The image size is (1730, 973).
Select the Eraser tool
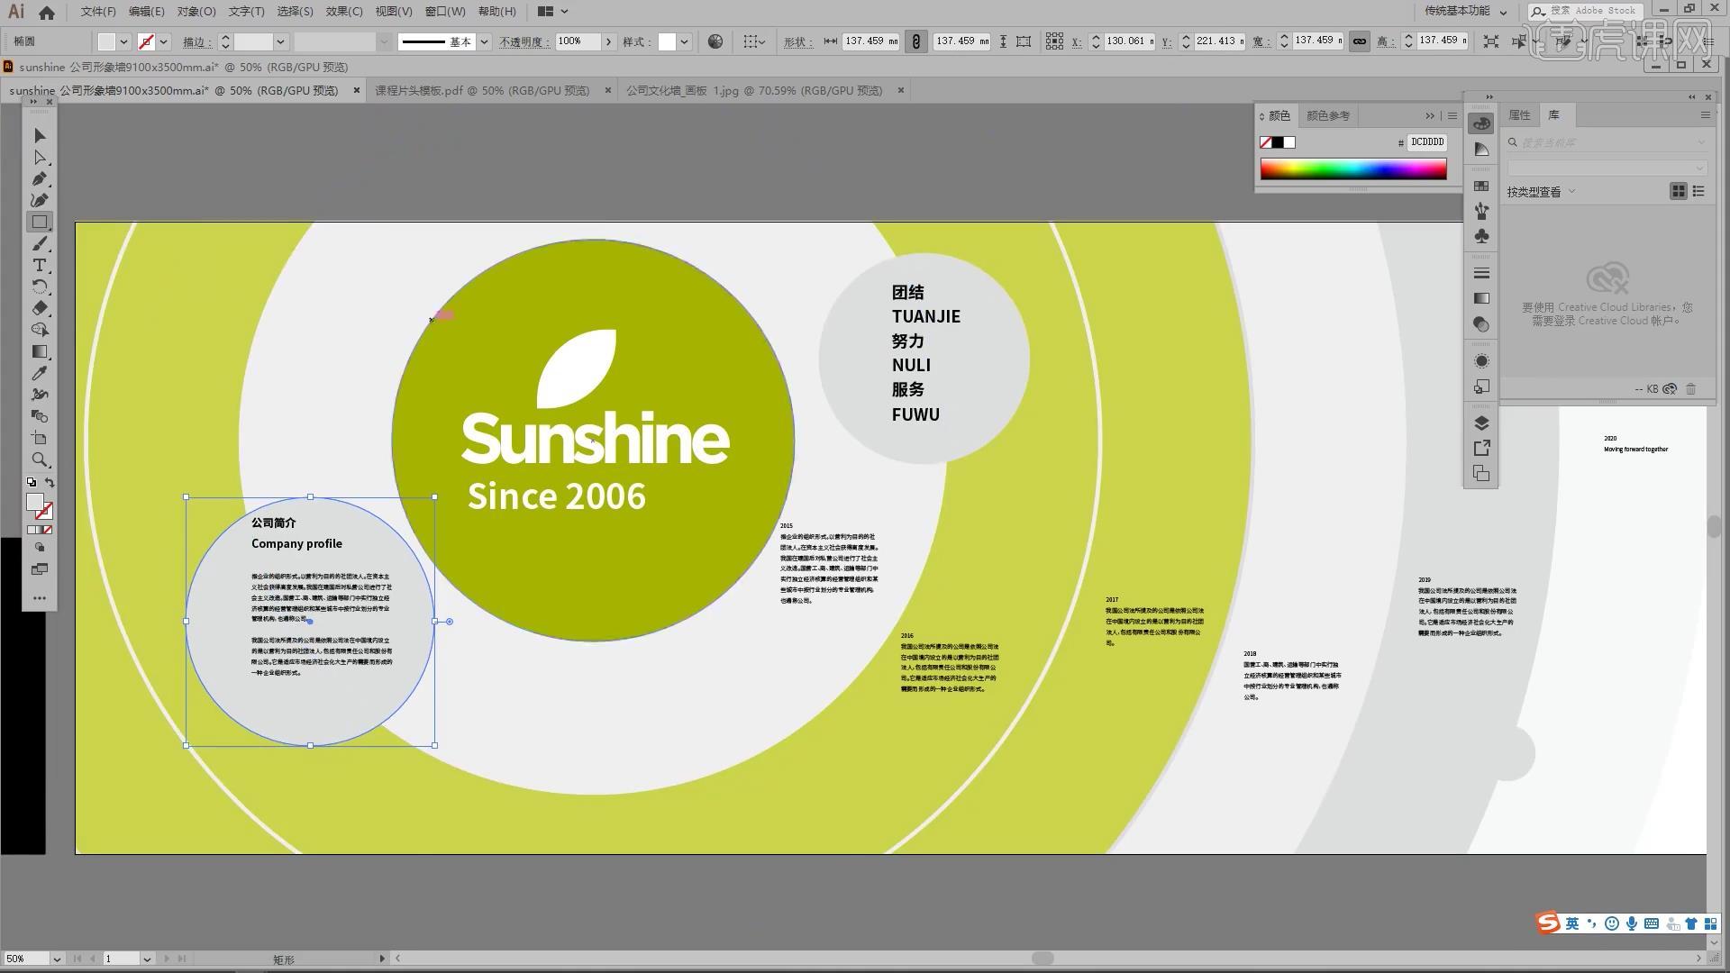tap(40, 308)
